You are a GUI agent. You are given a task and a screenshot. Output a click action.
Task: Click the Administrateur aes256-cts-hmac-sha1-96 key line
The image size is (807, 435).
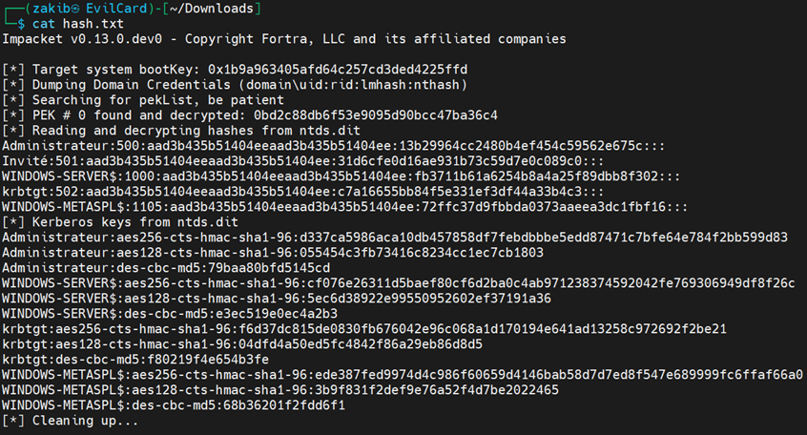click(395, 238)
